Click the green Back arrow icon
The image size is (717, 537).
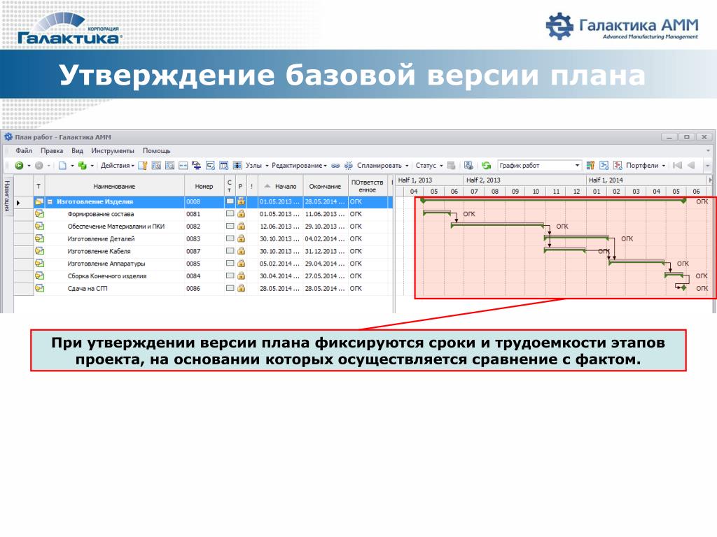coord(19,165)
